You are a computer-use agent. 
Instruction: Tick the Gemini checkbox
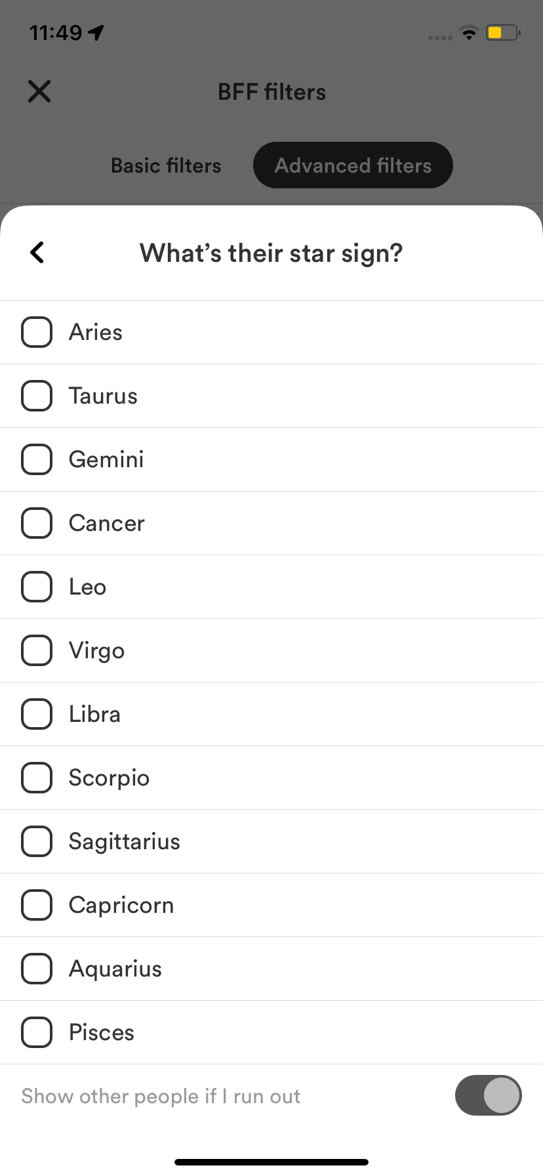[37, 459]
